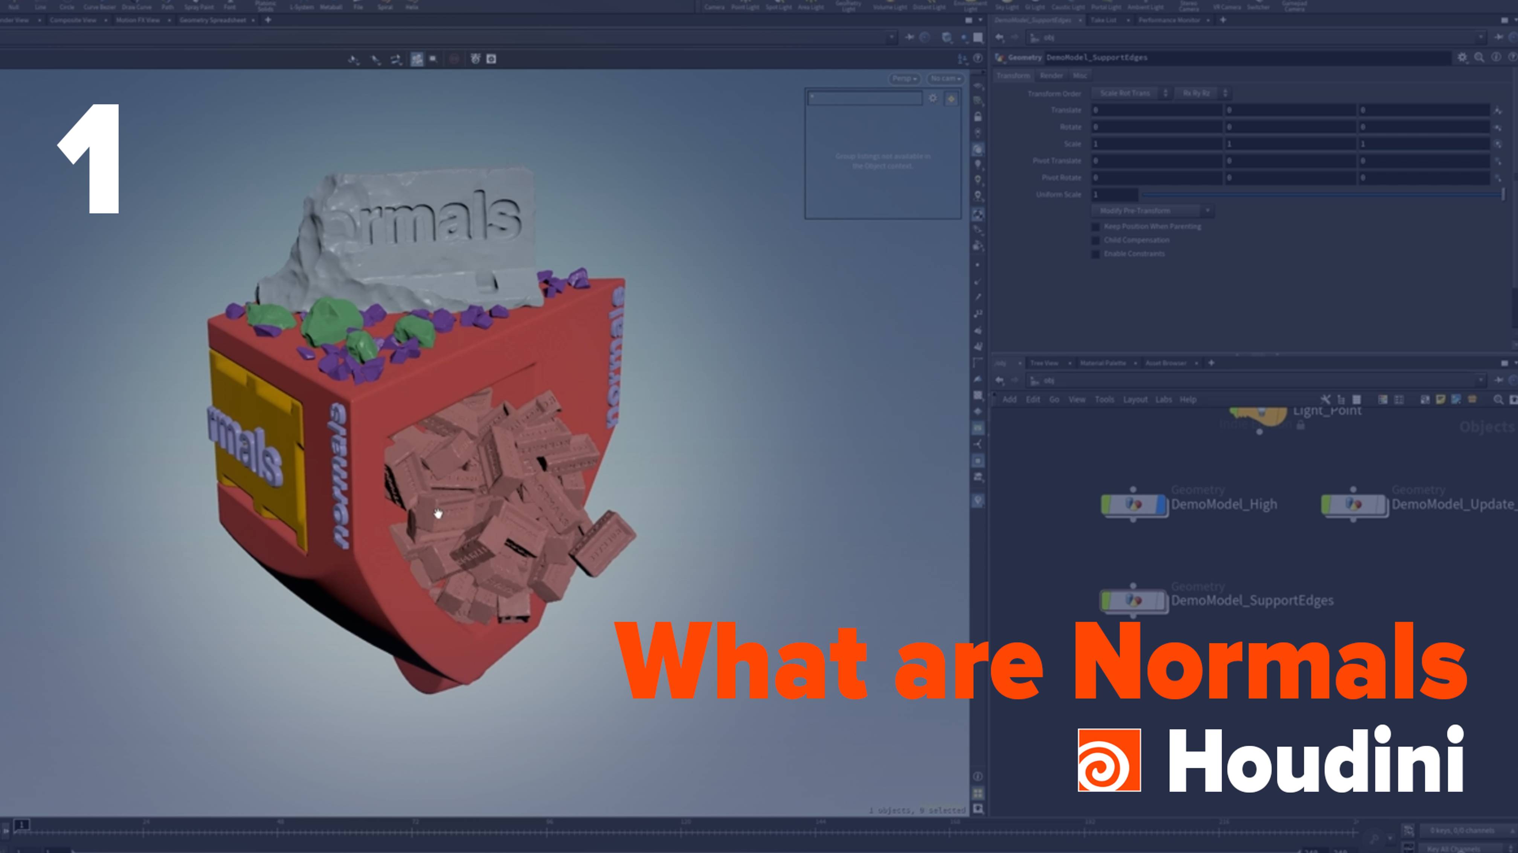Switch to the Render parameter tab

1052,75
